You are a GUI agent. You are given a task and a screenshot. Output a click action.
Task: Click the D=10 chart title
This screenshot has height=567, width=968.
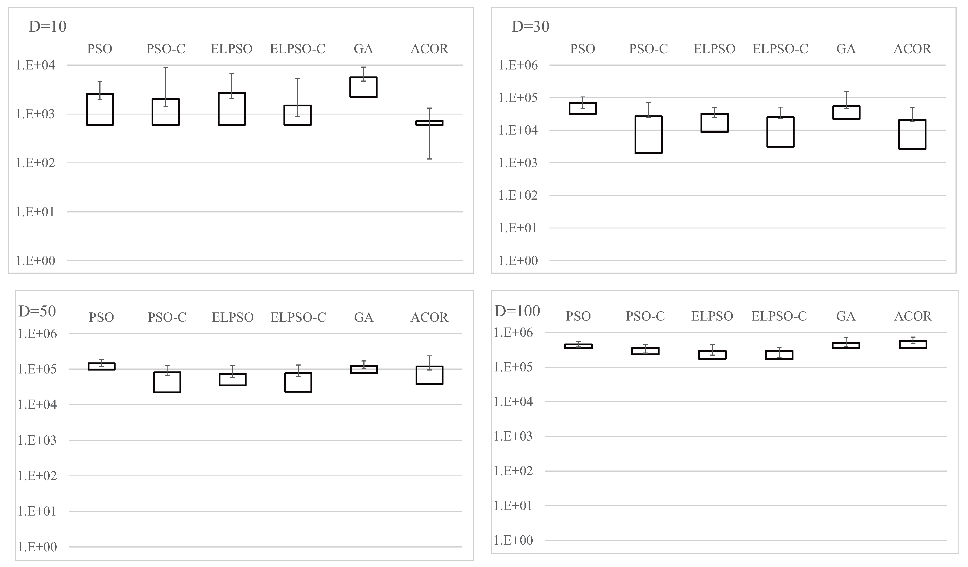pyautogui.click(x=48, y=26)
